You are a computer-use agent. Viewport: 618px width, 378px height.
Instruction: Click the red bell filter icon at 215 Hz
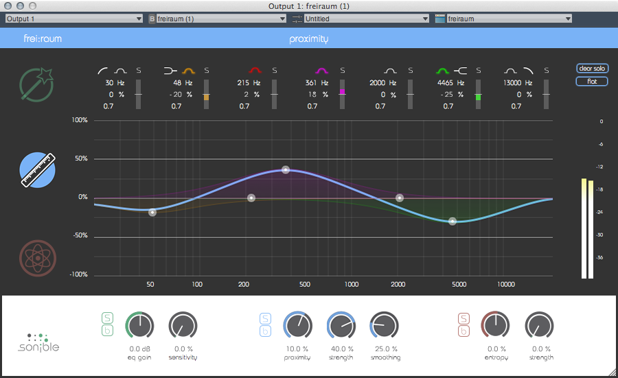tap(256, 70)
